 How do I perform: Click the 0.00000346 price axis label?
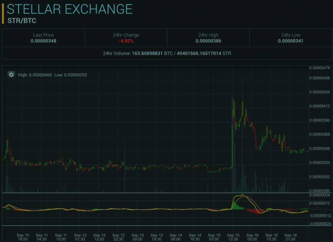[320, 149]
